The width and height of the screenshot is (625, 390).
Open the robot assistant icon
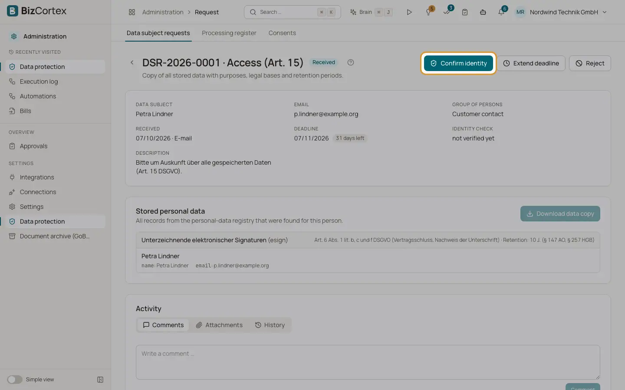point(483,12)
